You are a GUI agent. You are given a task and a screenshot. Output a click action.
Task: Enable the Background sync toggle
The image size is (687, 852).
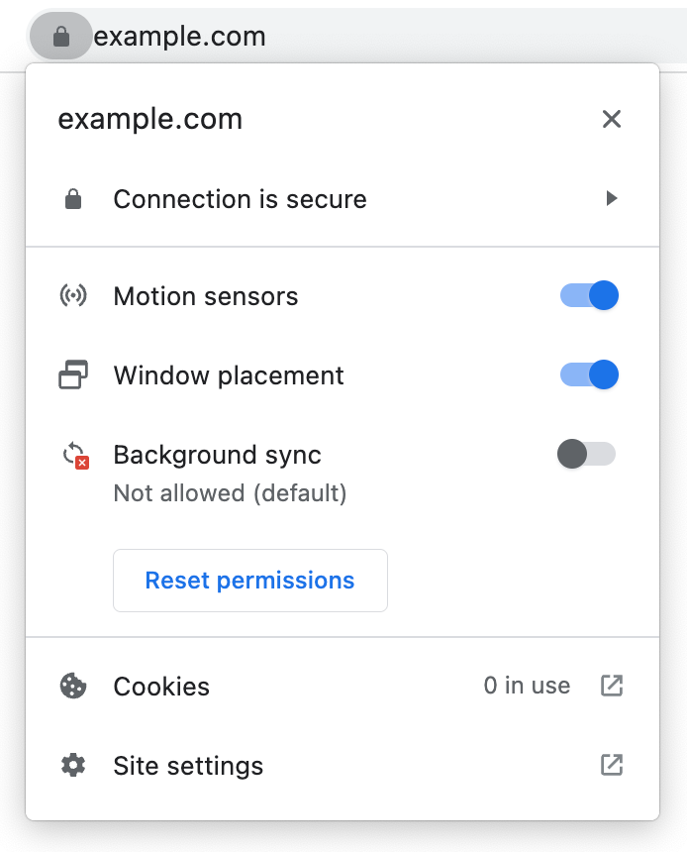pos(587,455)
